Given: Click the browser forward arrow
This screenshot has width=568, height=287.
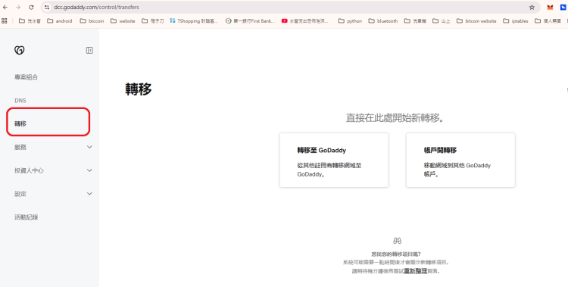Looking at the screenshot, I should (18, 8).
